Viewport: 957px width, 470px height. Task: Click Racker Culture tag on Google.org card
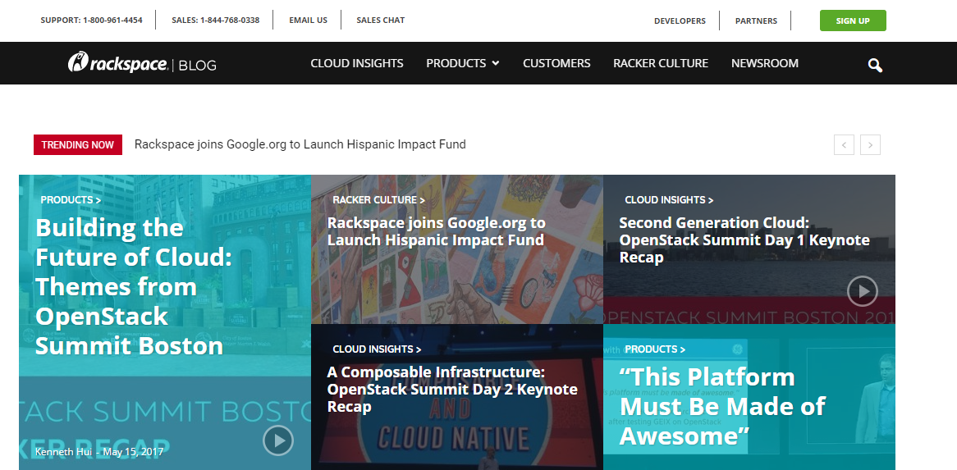coord(378,200)
